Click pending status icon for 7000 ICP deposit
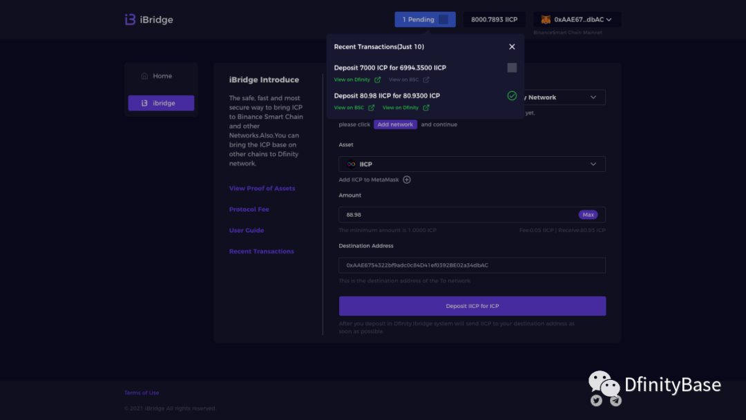The height and width of the screenshot is (420, 746). click(x=512, y=68)
